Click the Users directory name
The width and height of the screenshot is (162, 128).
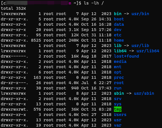120,115
